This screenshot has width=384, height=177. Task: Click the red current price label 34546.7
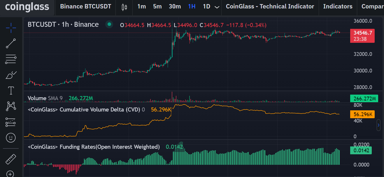362,36
